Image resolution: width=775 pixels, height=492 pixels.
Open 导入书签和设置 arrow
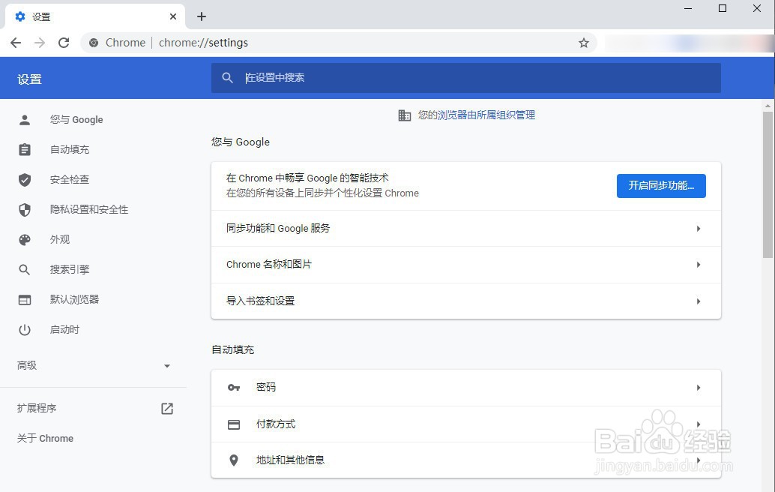click(x=699, y=301)
